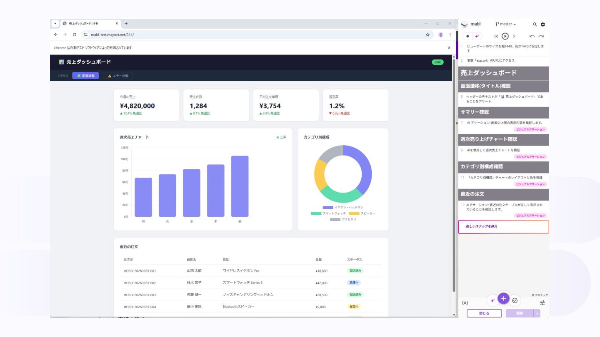Screen dimensions: 600x337
Task: Click the assertion checkmark circle icon
Action: pyautogui.click(x=515, y=300)
